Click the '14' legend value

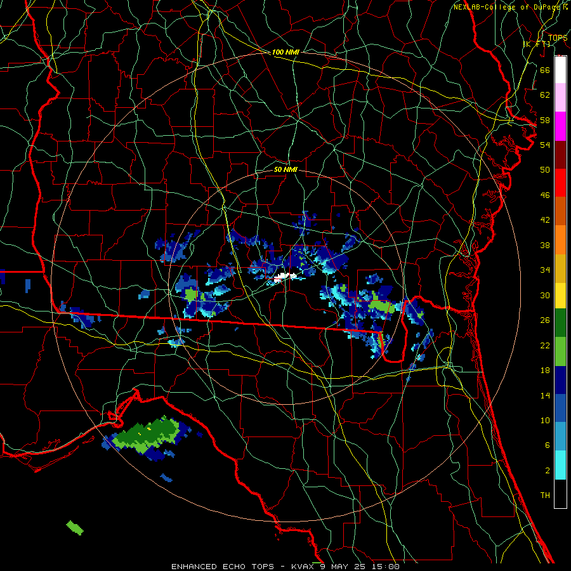pos(545,395)
